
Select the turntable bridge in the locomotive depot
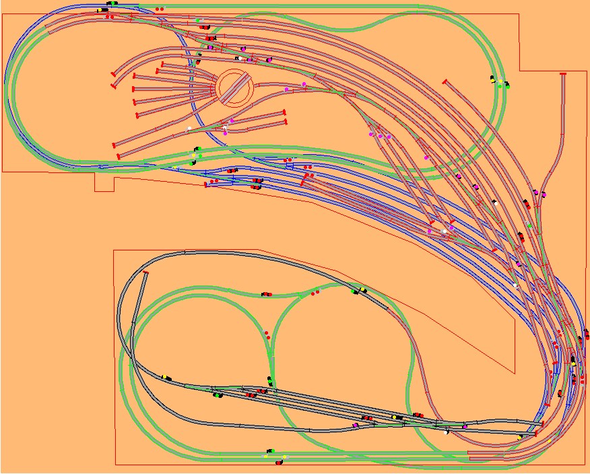click(235, 88)
